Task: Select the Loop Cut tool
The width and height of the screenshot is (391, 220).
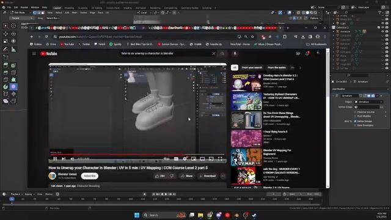Action: (x=13, y=73)
